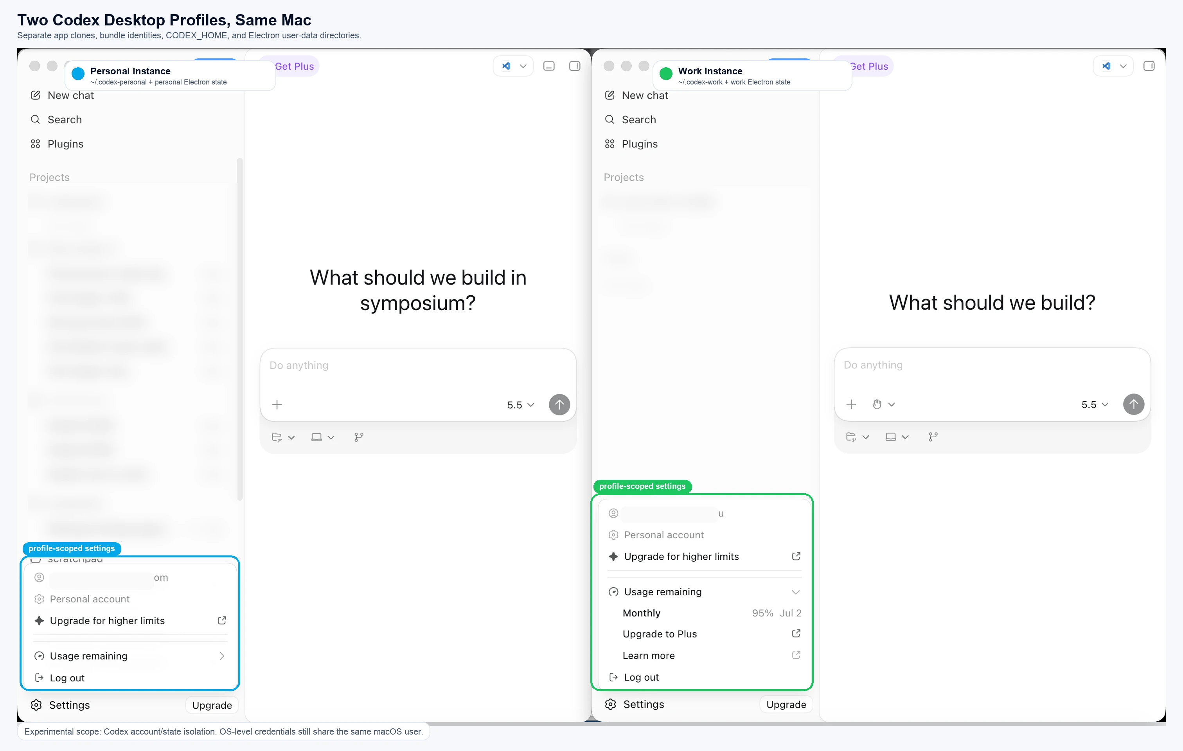
Task: Open Plugins in the Work instance sidebar
Action: [x=631, y=144]
